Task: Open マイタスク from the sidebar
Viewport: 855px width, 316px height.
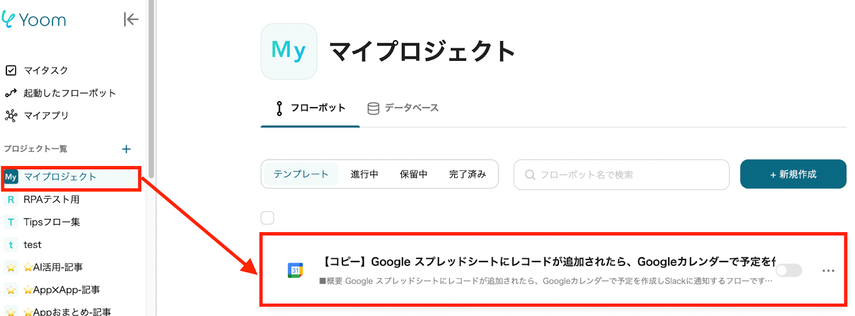Action: pyautogui.click(x=45, y=70)
